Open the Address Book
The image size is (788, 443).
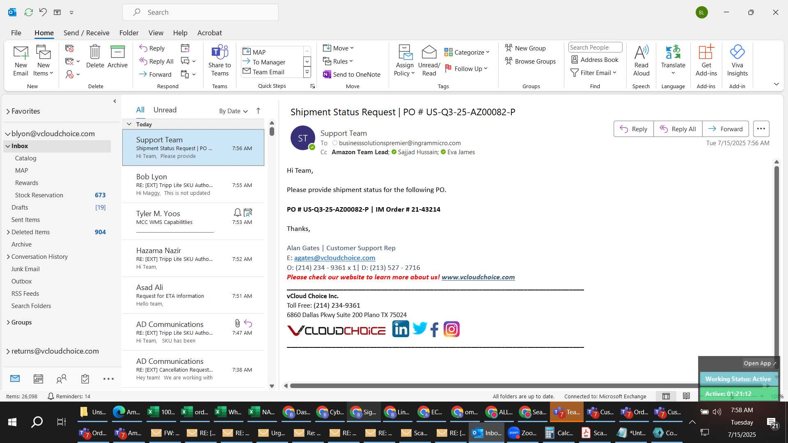pyautogui.click(x=595, y=59)
